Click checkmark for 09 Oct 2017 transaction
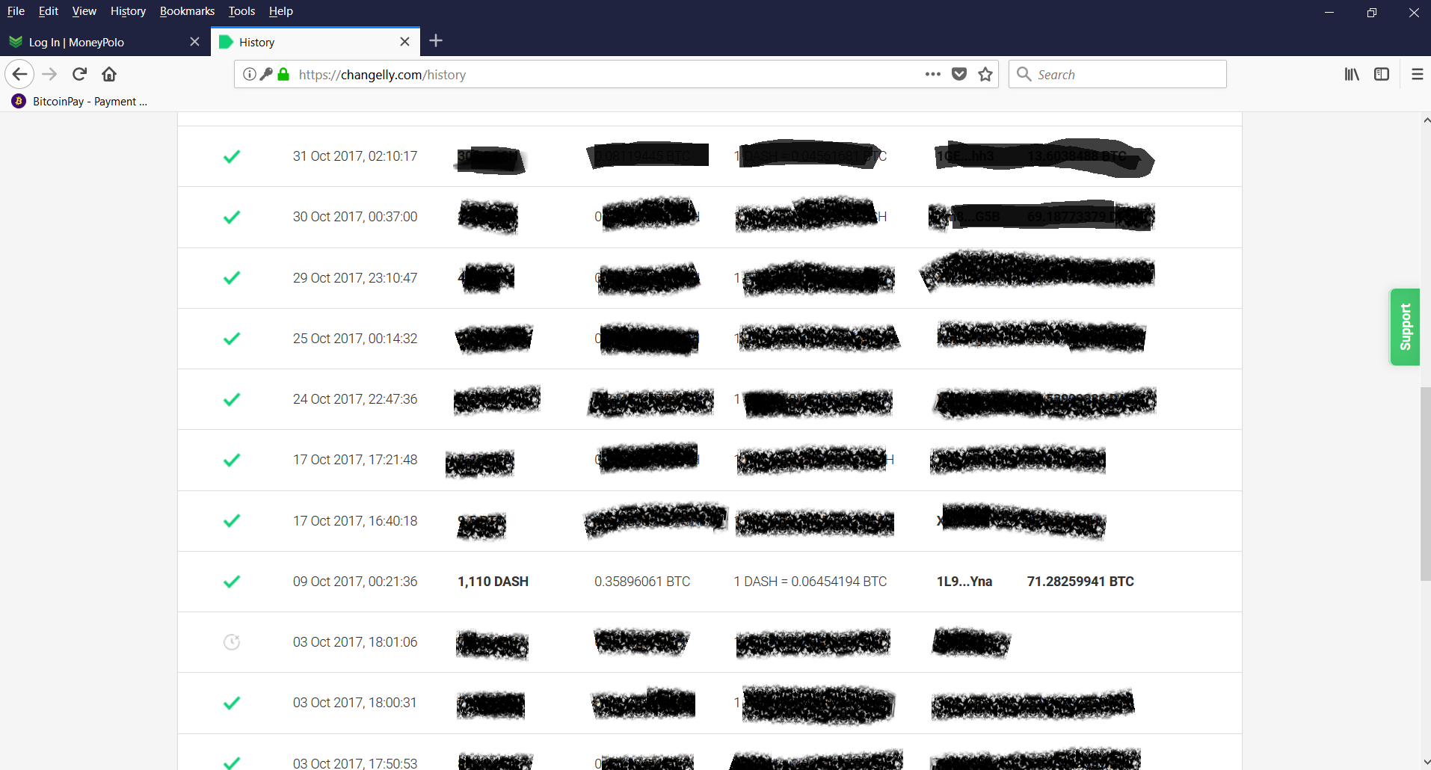1431x770 pixels. pos(232,582)
